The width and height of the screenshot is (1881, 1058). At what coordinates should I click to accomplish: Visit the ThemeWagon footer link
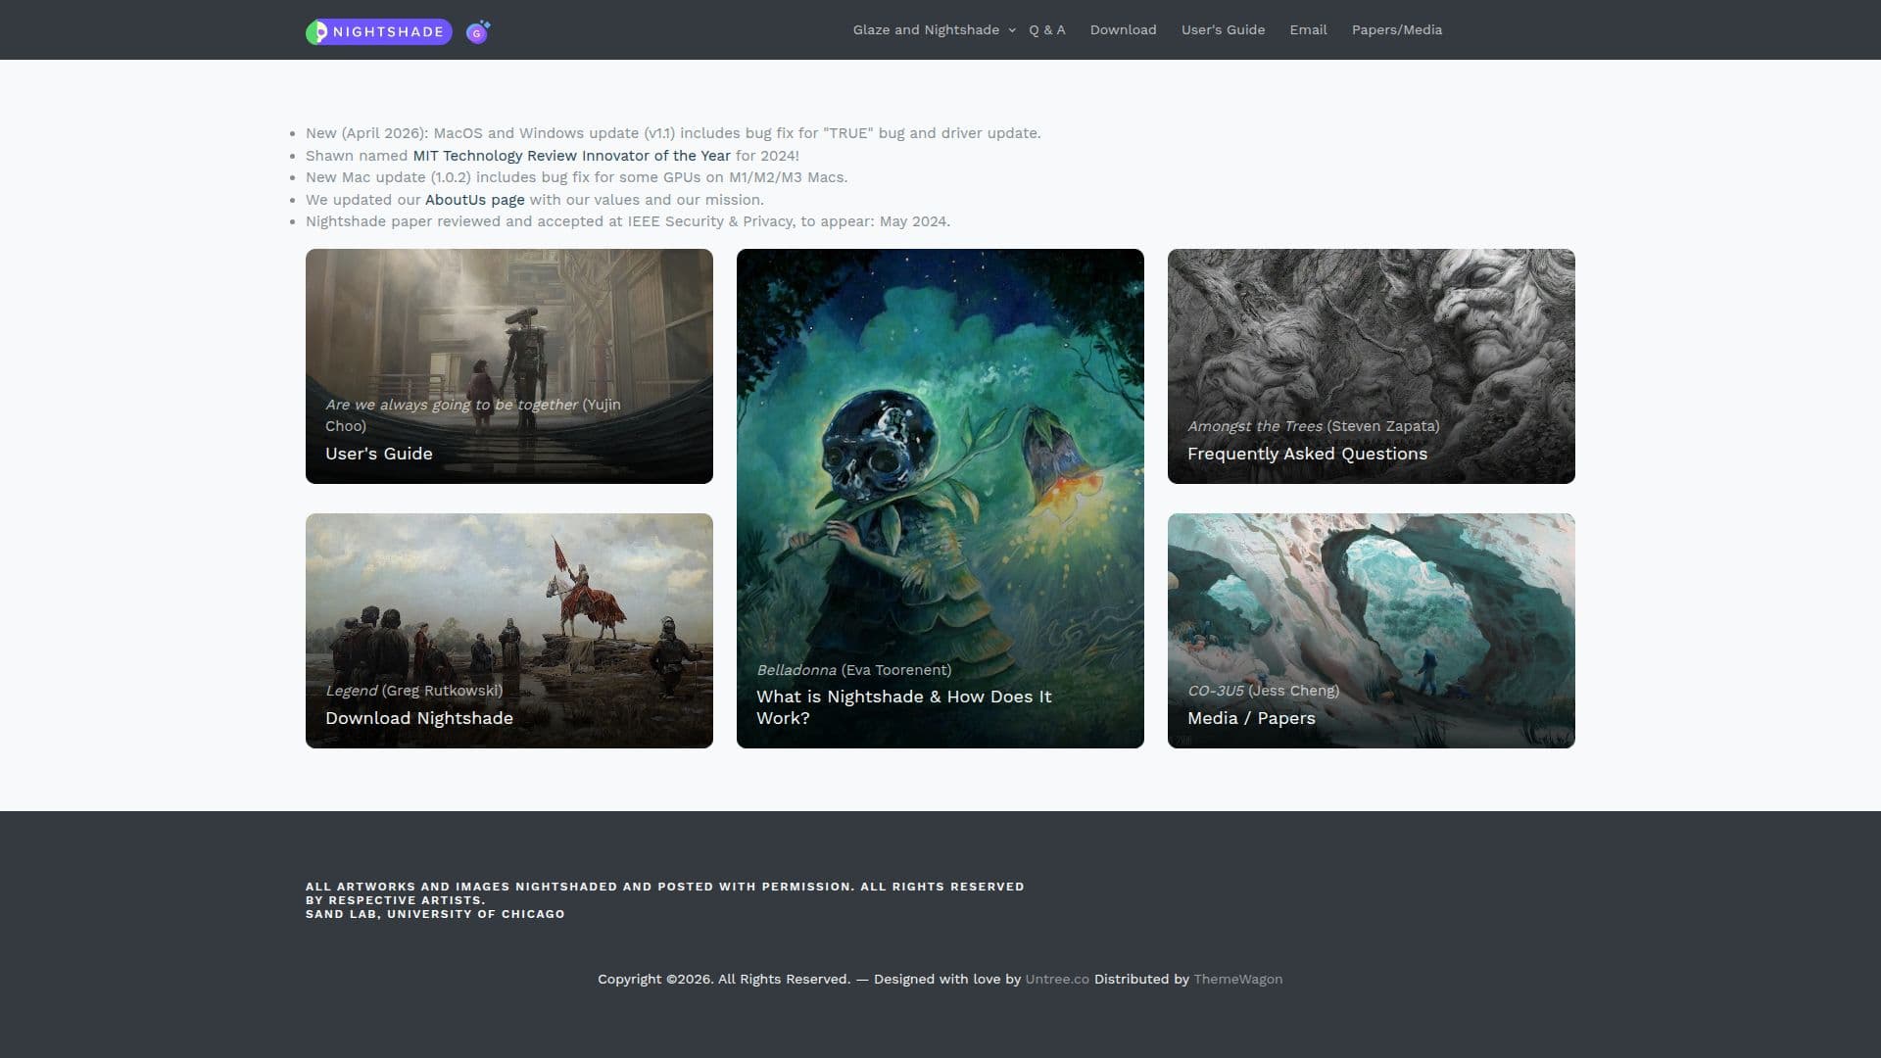[1237, 979]
